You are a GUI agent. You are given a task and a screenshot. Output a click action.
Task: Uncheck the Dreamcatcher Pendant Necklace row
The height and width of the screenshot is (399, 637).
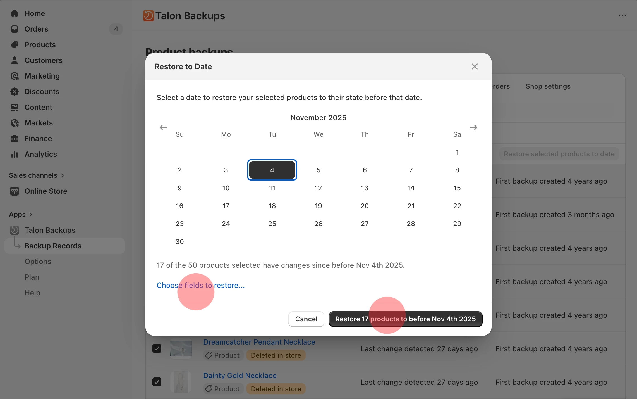[x=157, y=348]
